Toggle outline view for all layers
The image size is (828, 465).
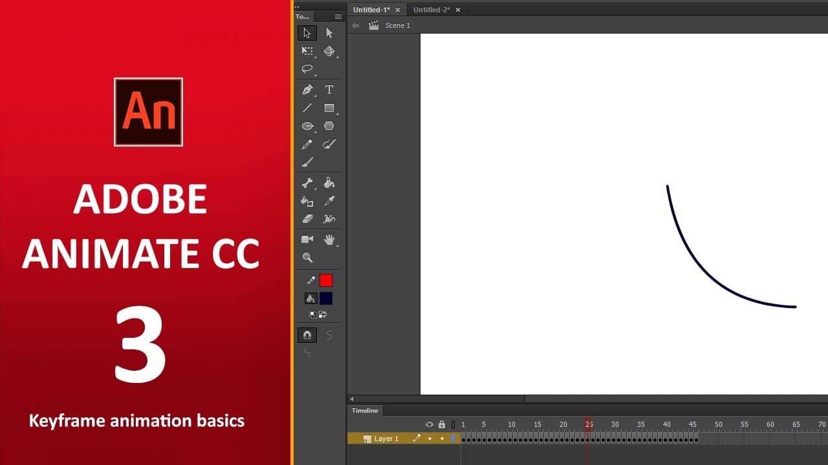tap(453, 424)
